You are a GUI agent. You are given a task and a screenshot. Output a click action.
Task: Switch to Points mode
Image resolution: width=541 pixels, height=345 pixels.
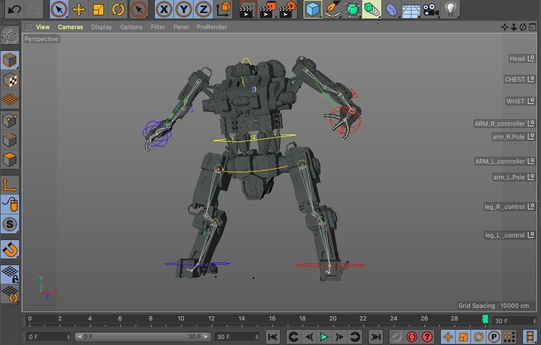click(x=10, y=120)
